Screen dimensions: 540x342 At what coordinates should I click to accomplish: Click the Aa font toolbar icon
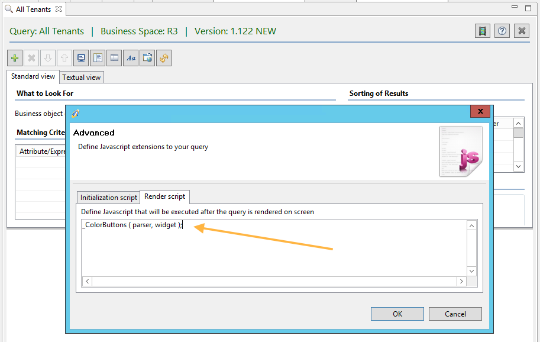coord(131,58)
